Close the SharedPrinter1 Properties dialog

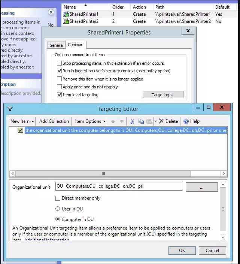click(x=188, y=31)
